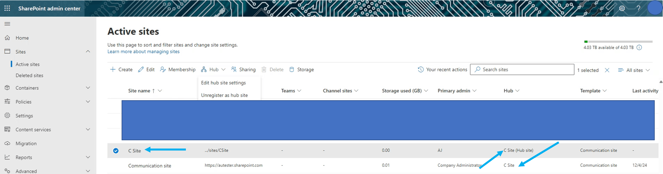This screenshot has width=663, height=174.
Task: Uncheck the C Site row checkbox
Action: click(x=116, y=151)
